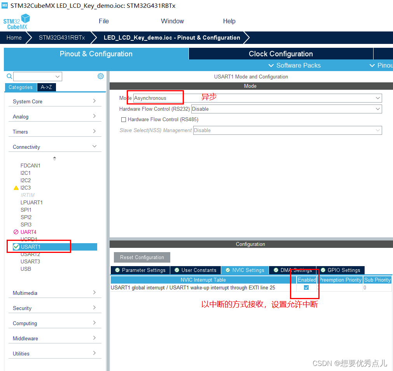Screen dimensions: 393x371
Task: Click the STM32G431RBTx breadcrumb
Action: (62, 38)
